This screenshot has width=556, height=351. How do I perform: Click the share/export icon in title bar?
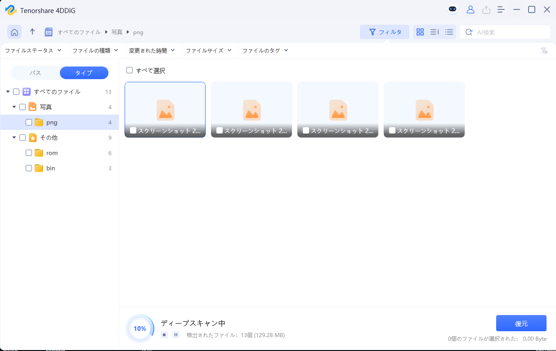(x=486, y=9)
